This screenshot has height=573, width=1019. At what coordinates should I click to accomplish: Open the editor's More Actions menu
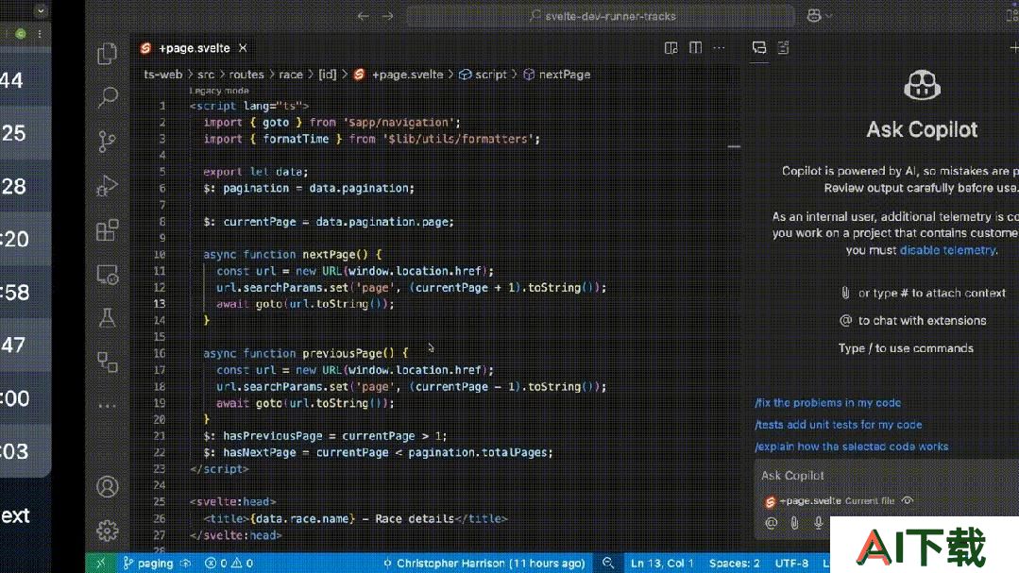pyautogui.click(x=719, y=47)
